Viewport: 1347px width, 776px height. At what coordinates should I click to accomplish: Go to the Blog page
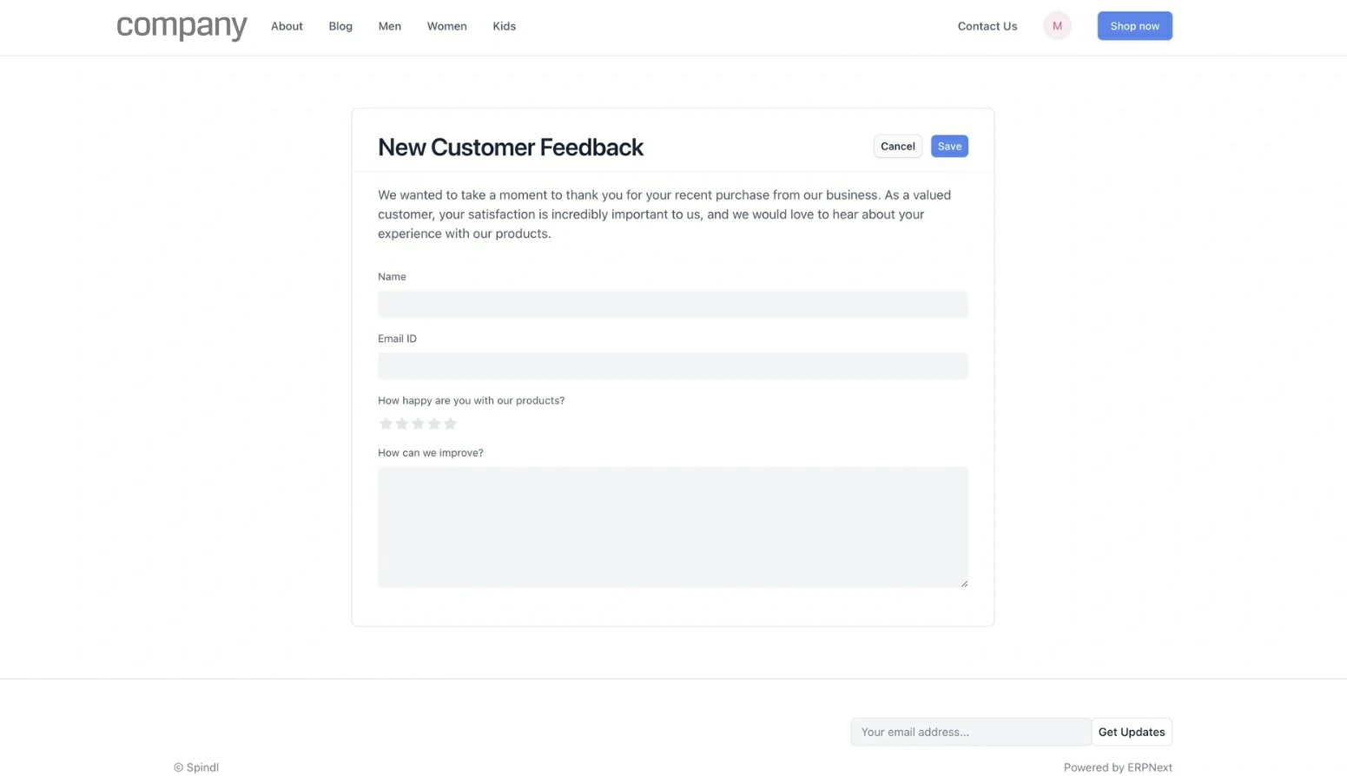click(340, 26)
